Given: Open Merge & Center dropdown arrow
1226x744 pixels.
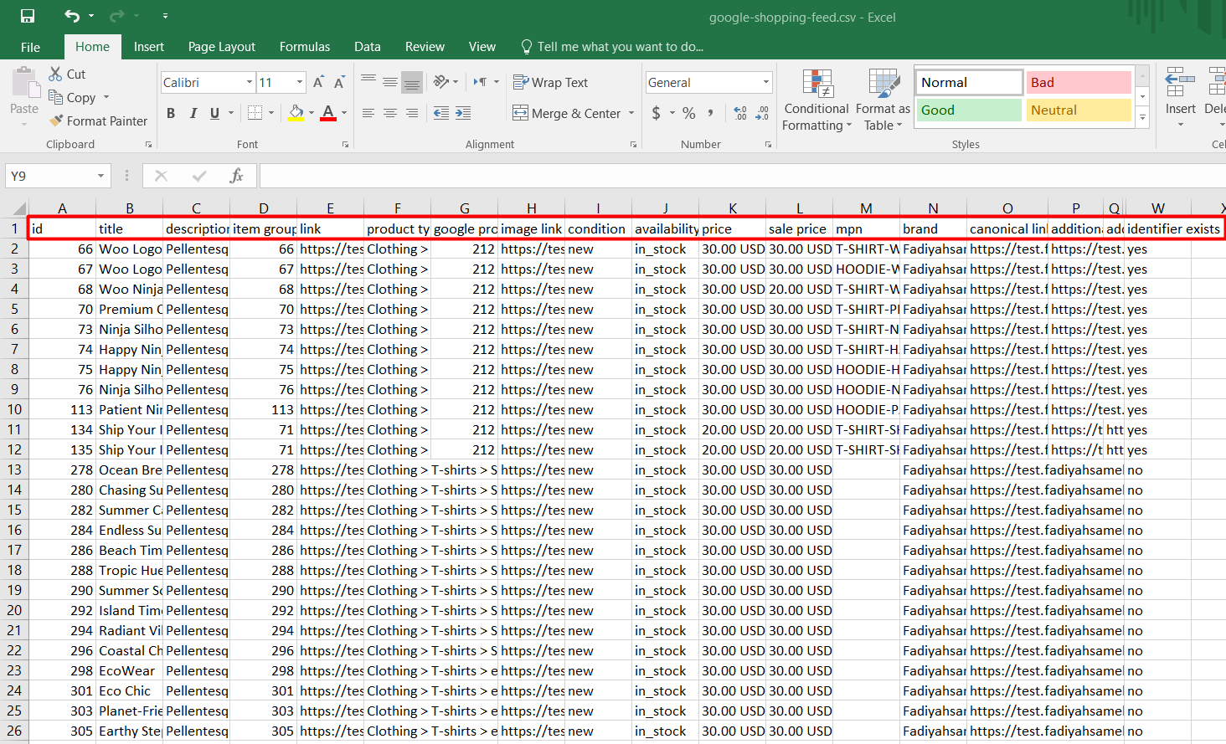Looking at the screenshot, I should tap(631, 113).
